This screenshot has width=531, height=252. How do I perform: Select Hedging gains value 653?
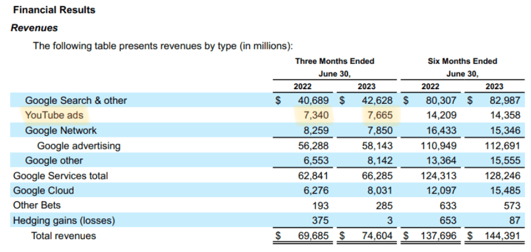[x=448, y=221]
